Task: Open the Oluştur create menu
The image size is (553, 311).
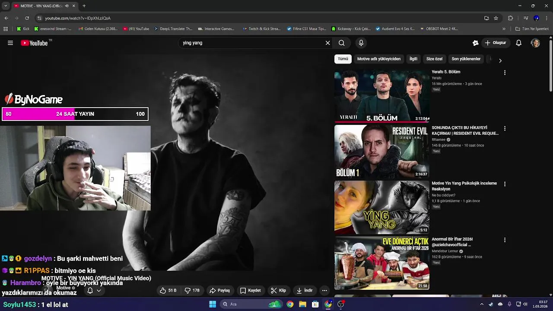Action: pyautogui.click(x=496, y=43)
